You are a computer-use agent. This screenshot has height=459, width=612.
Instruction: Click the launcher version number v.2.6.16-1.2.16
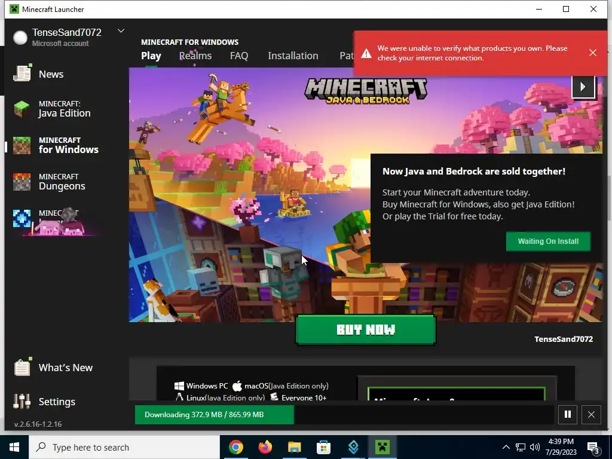tap(38, 424)
